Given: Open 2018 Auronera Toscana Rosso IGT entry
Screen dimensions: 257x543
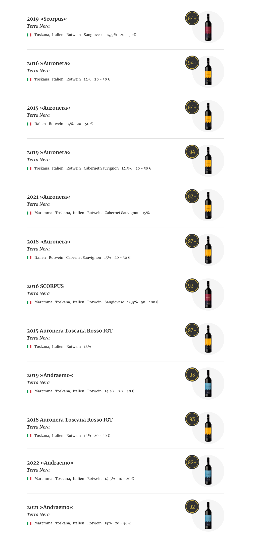Looking at the screenshot, I should click(x=70, y=420).
